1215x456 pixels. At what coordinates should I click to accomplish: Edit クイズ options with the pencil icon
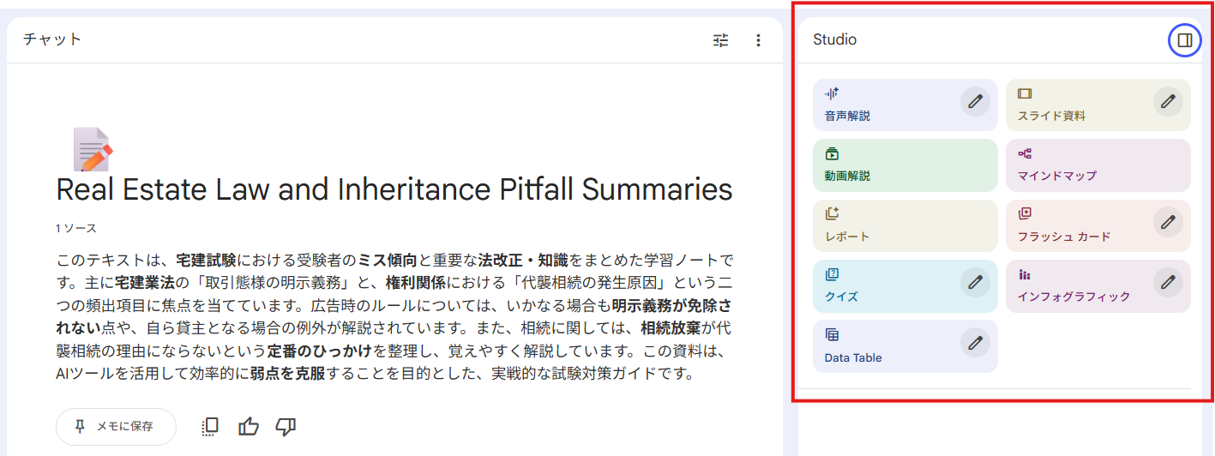pyautogui.click(x=975, y=282)
